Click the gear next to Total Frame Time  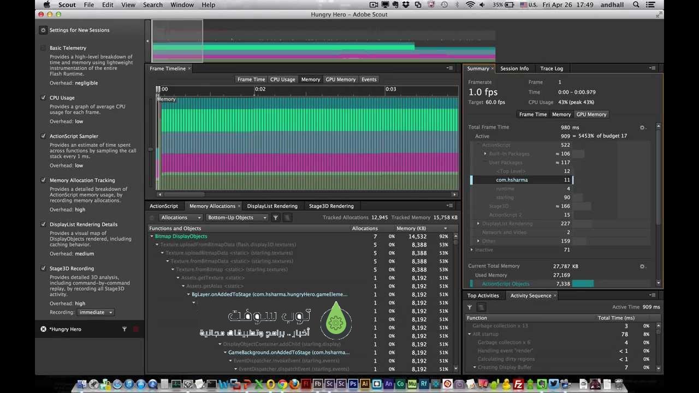[643, 128]
